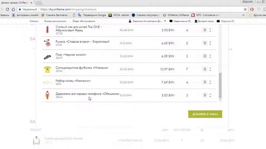Click the ДОБАВИТЬ В ЗАКАЗ button
Screen dimensions: 266x149
pyautogui.click(x=205, y=114)
